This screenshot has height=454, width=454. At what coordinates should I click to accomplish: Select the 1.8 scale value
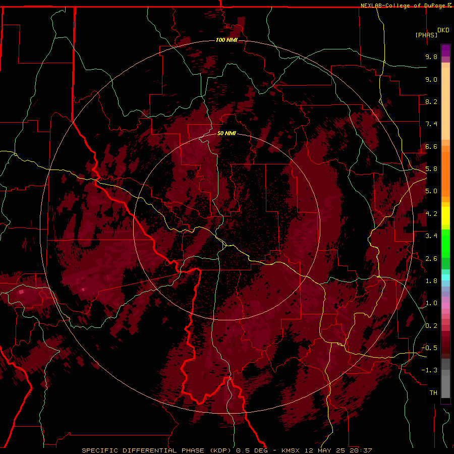click(x=431, y=281)
